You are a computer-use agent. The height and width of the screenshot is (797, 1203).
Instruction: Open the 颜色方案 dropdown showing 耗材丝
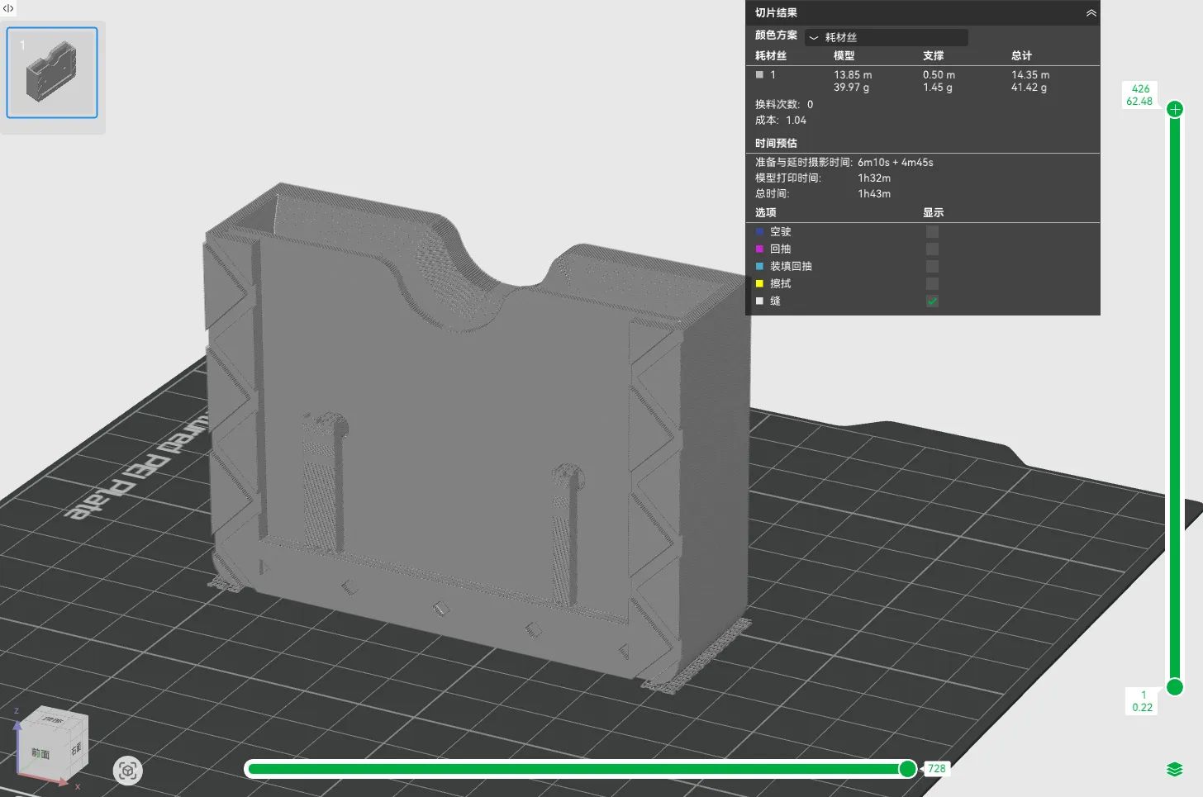886,37
